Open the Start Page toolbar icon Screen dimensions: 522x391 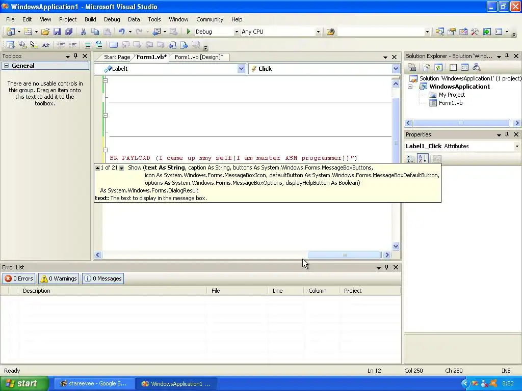pos(487,32)
